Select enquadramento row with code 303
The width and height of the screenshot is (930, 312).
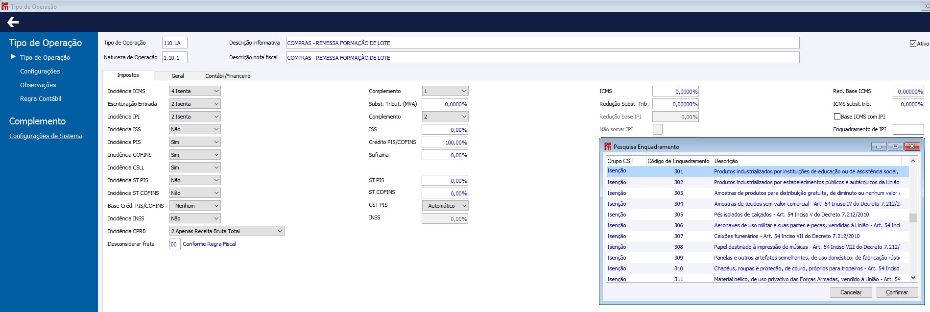[x=757, y=193]
